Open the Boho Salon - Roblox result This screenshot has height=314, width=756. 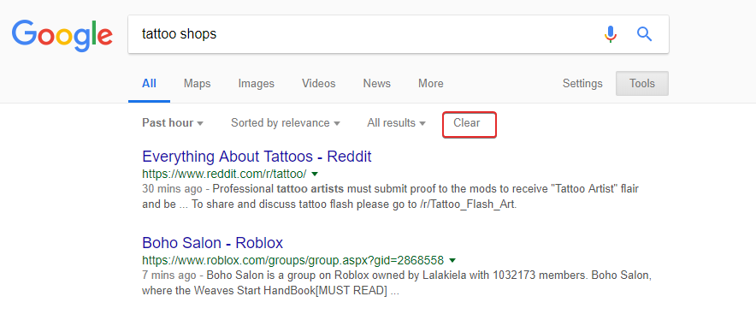pyautogui.click(x=213, y=242)
